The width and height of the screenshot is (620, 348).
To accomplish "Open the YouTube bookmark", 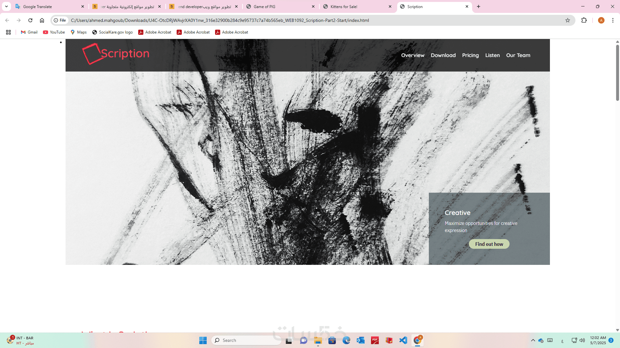I will pos(54,32).
